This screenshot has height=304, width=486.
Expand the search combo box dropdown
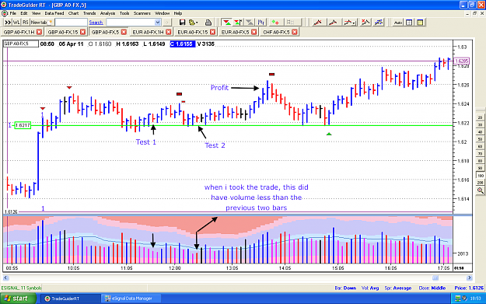coord(157,23)
